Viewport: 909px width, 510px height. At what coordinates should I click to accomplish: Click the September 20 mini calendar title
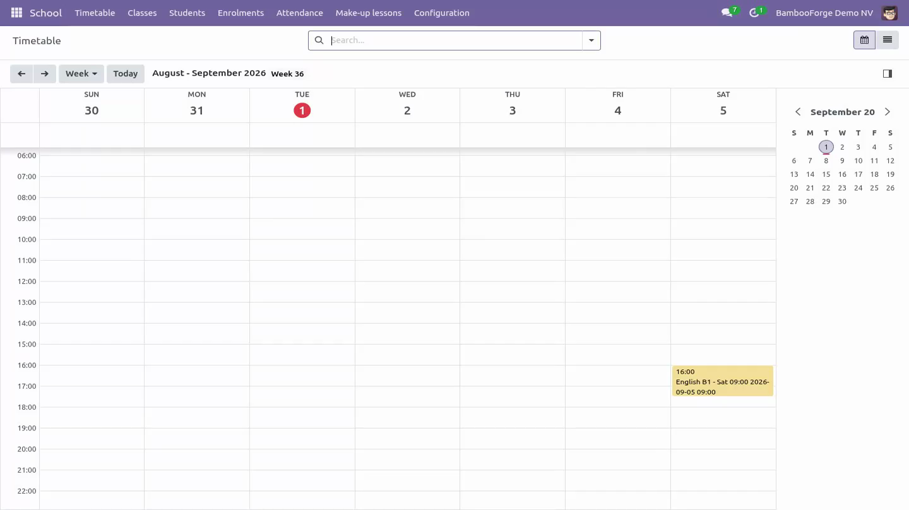[843, 112]
